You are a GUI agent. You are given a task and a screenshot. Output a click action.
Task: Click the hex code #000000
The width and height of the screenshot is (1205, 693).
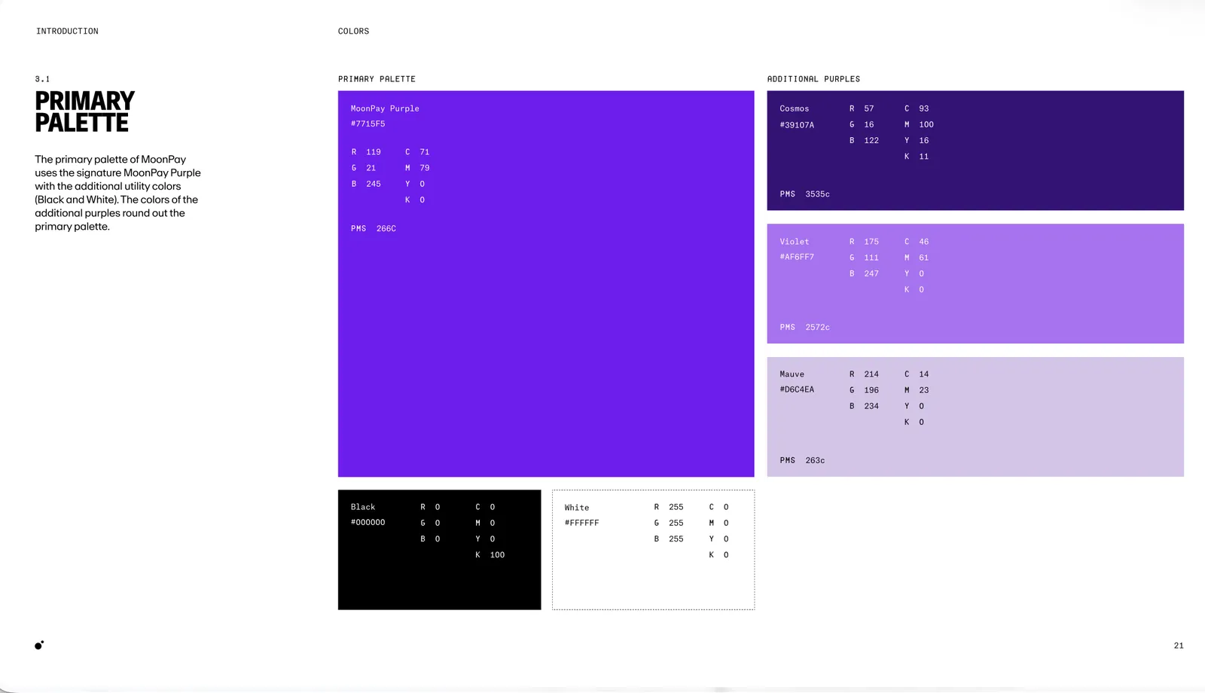coord(368,523)
